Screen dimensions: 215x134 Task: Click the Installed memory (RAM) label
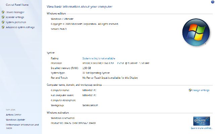coord(64,68)
